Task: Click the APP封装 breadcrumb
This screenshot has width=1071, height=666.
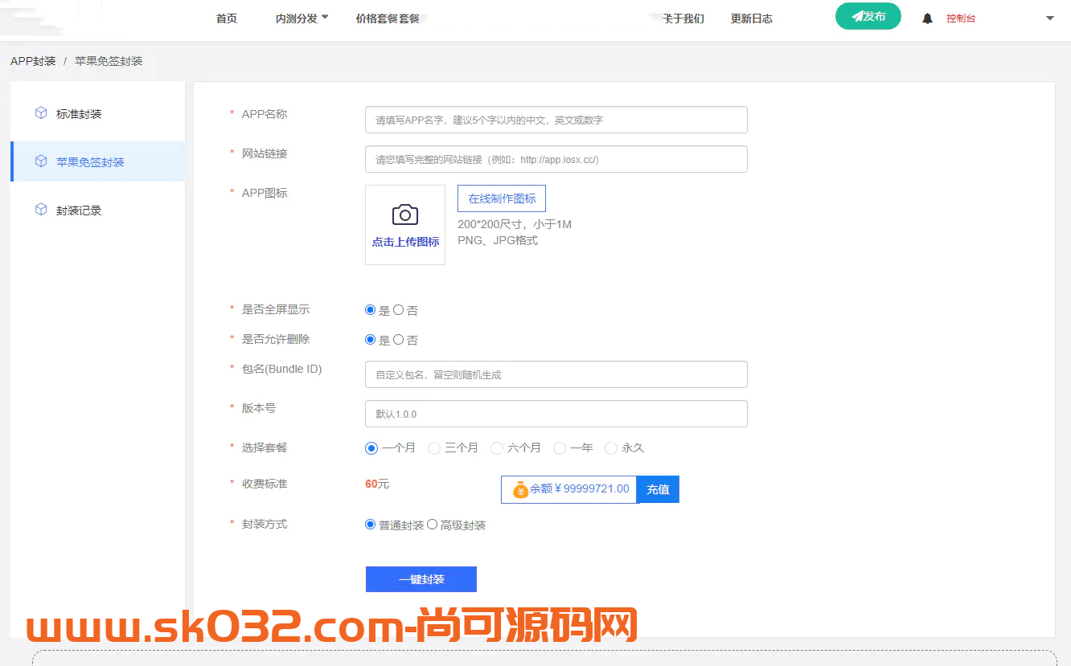Action: [33, 61]
